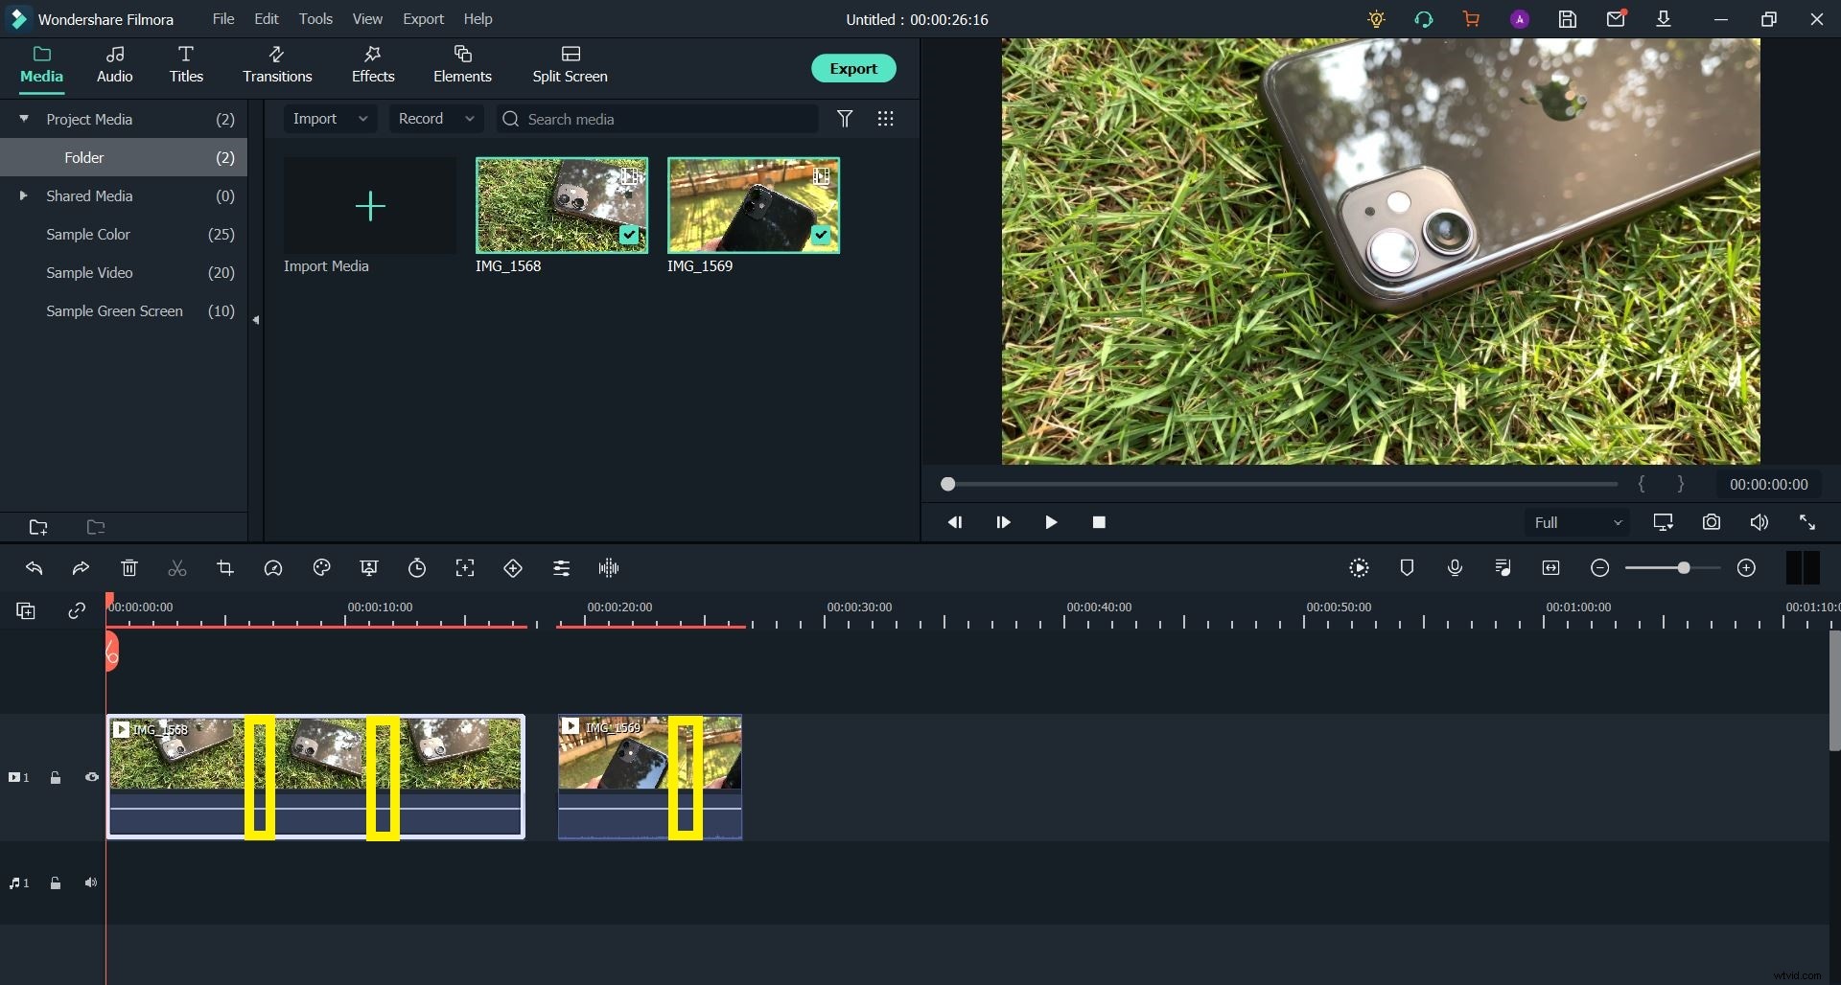The height and width of the screenshot is (985, 1841).
Task: Select the IMG_1569 media thumbnail
Action: [x=753, y=205]
